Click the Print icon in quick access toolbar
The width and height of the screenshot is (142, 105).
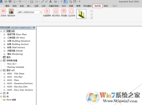pyautogui.click(x=32, y=1)
